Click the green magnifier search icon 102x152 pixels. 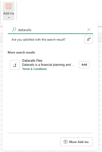pyautogui.click(x=14, y=30)
